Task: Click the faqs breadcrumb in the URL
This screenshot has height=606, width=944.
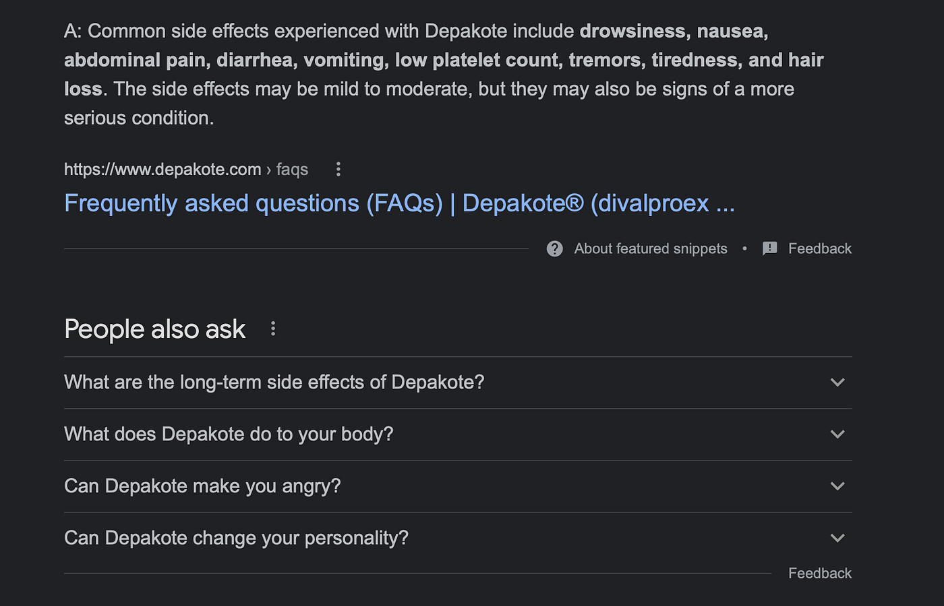Action: pyautogui.click(x=292, y=169)
